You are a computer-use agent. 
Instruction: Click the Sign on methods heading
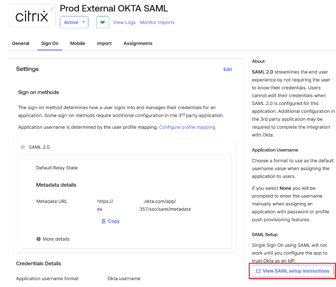(x=38, y=92)
